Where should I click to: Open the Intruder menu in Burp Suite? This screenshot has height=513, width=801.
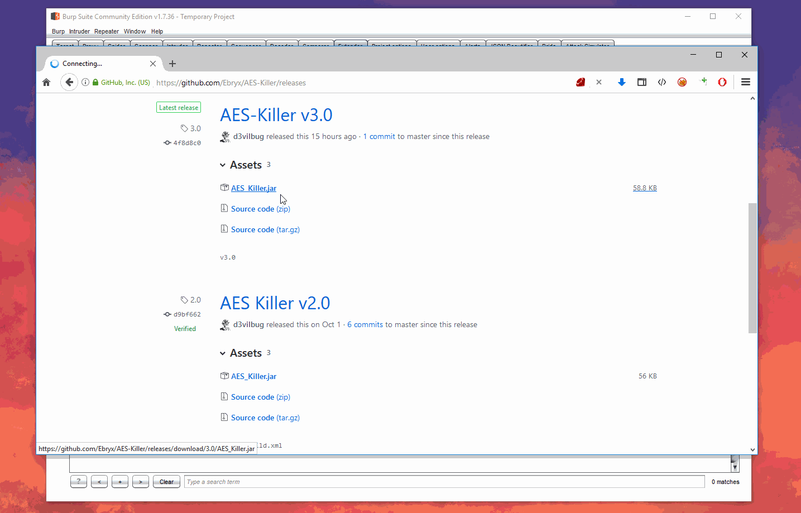pos(79,31)
